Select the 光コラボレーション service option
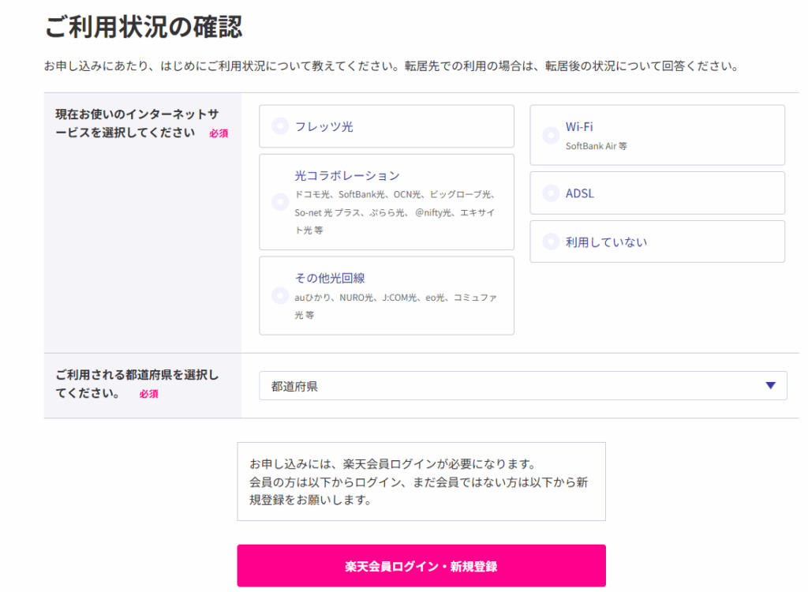 [x=280, y=202]
